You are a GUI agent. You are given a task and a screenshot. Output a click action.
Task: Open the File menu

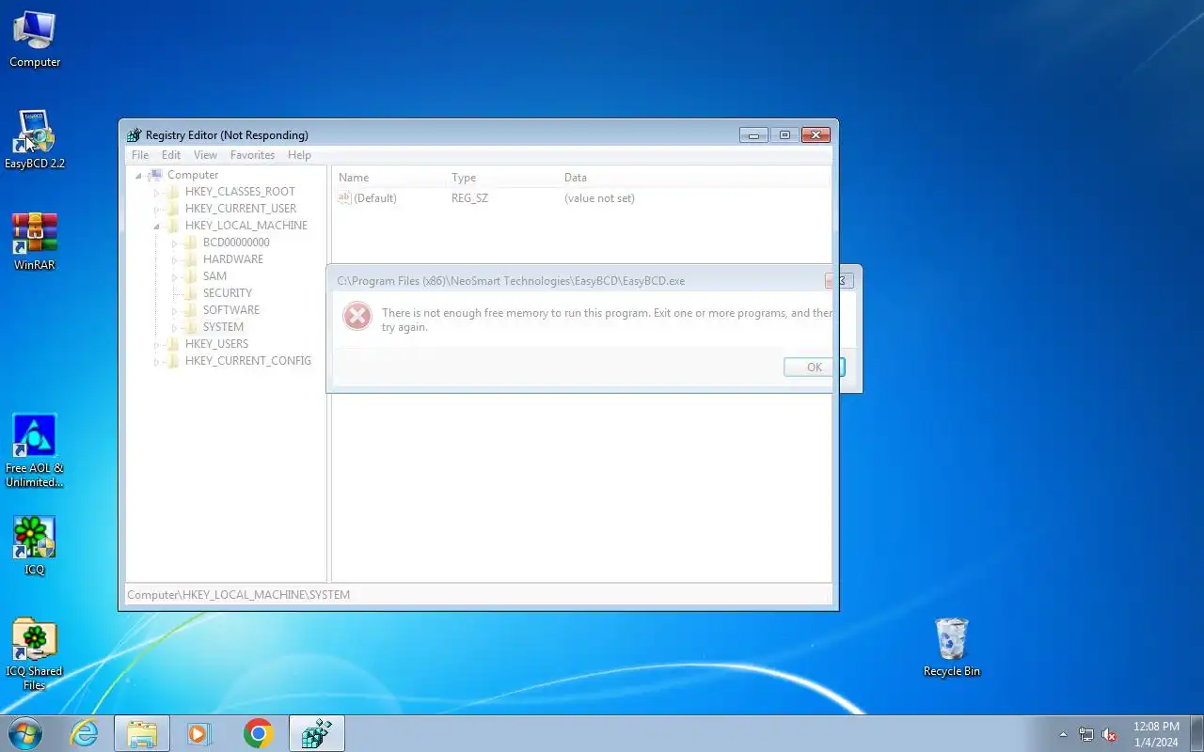(140, 155)
